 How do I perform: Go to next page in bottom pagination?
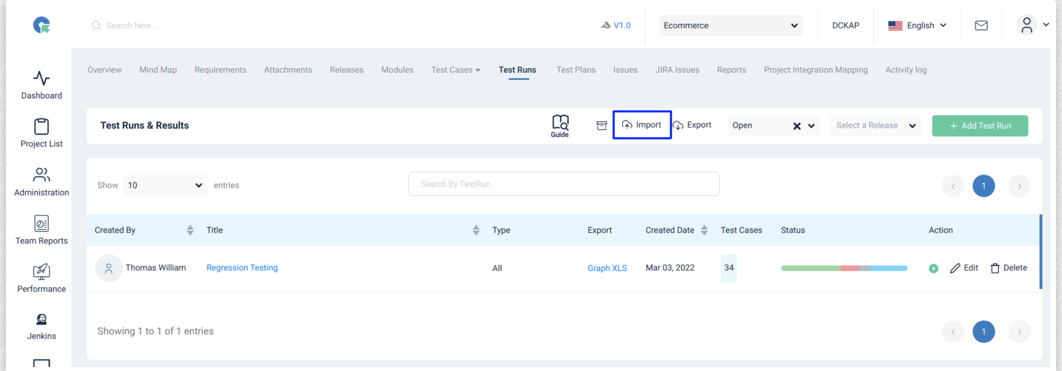point(1019,332)
